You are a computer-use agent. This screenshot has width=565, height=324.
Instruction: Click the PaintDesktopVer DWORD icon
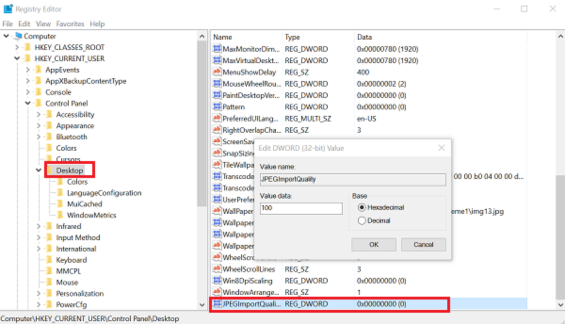coord(217,95)
